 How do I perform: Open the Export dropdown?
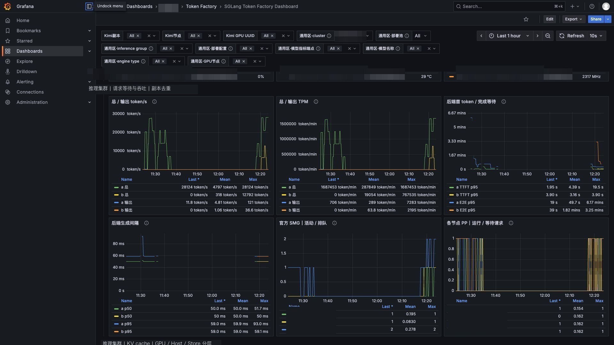(x=574, y=19)
